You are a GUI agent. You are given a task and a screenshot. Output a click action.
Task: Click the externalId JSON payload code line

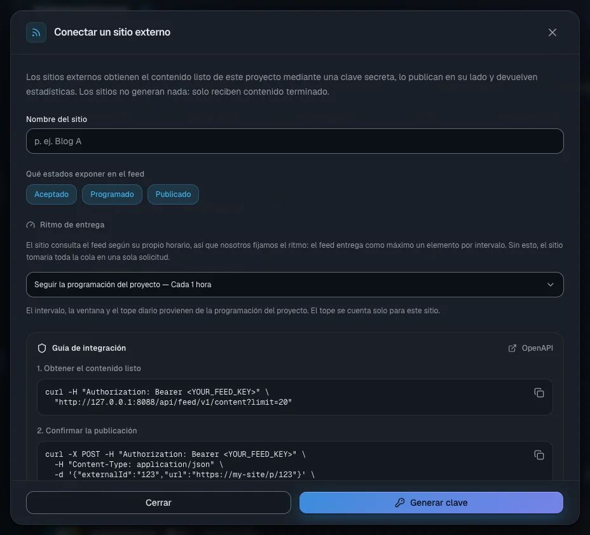click(184, 475)
